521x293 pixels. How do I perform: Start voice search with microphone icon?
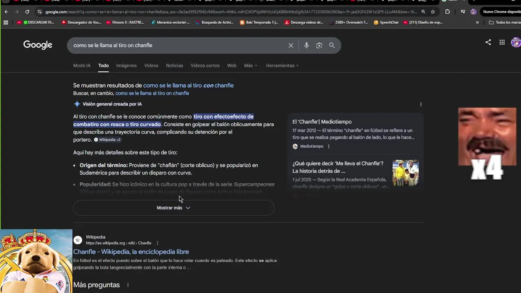306,46
